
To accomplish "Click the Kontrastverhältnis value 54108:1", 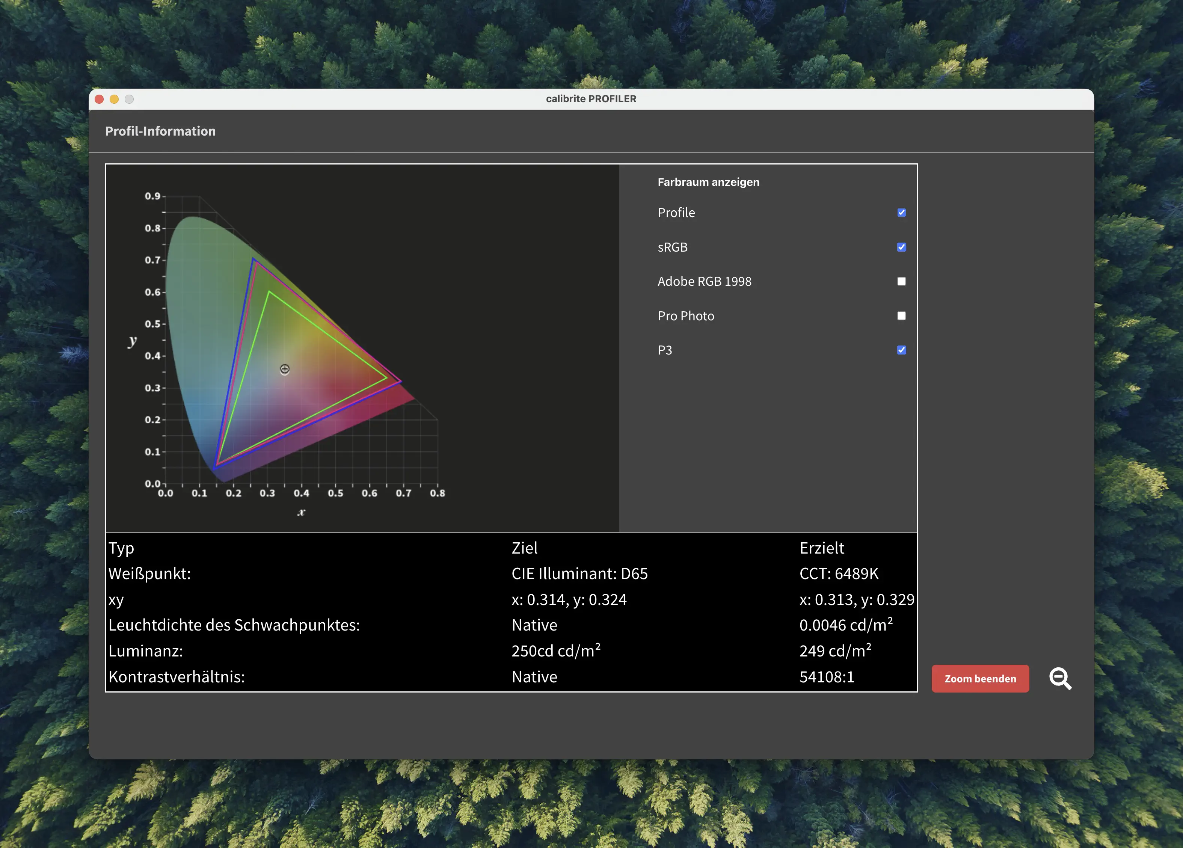I will pos(827,677).
